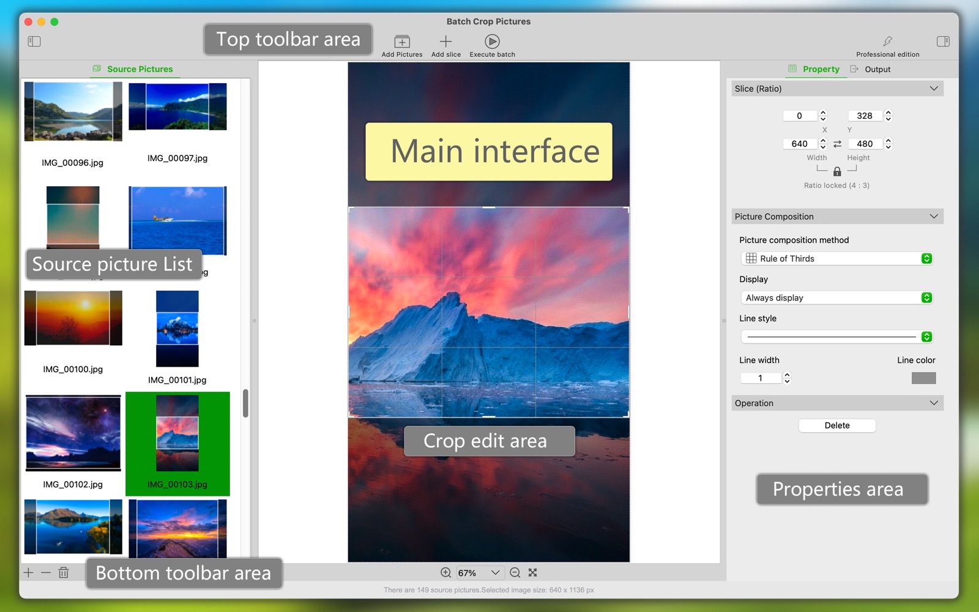Collapse the Slice (Ratio) section
Viewport: 979px width, 612px height.
click(x=934, y=89)
